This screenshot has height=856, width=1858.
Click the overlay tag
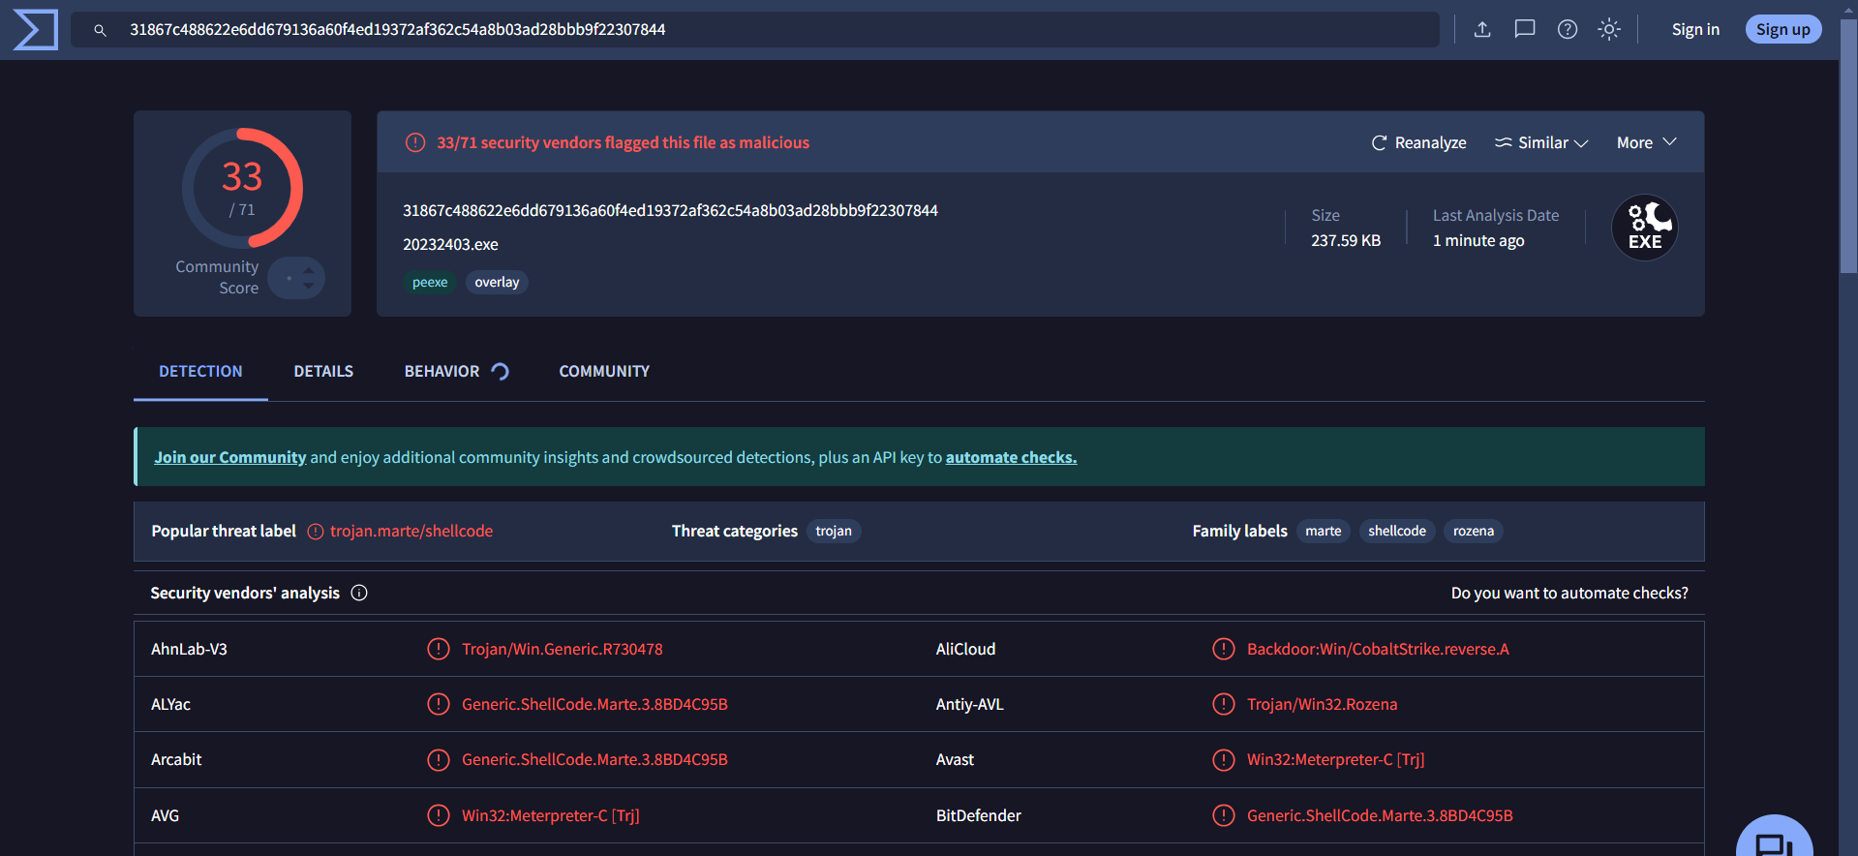(497, 282)
